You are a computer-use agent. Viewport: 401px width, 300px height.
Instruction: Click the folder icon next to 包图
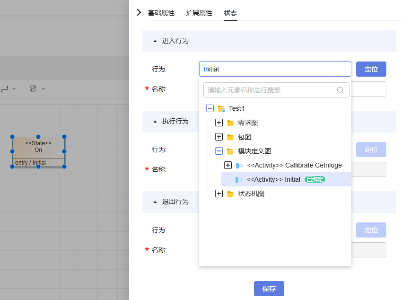[230, 137]
